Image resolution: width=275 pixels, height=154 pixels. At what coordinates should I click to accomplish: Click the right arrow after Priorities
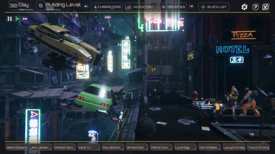tap(191, 6)
